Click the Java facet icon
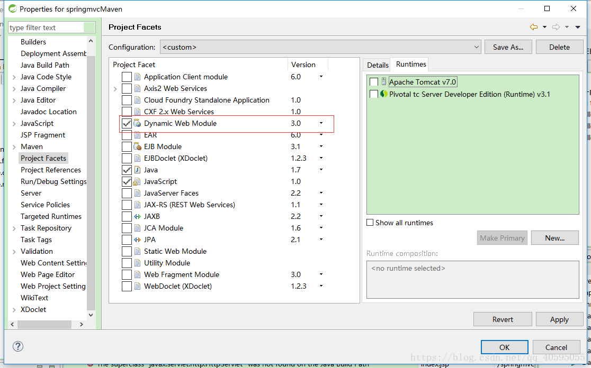This screenshot has width=591, height=368. [137, 170]
